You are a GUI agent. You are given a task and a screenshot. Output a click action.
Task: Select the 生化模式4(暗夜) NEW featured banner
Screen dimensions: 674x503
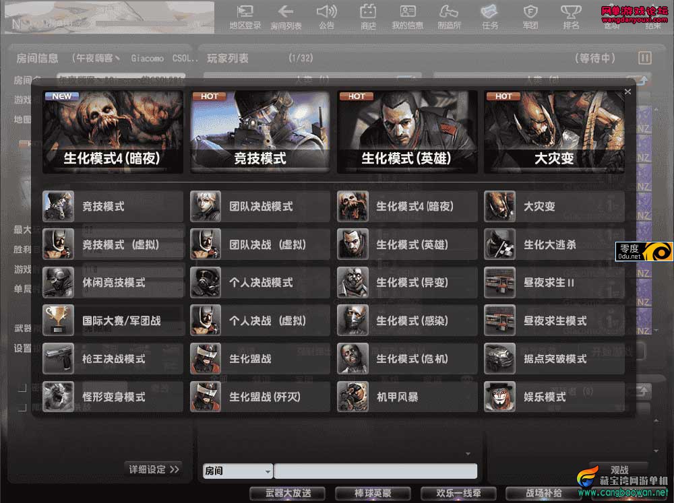tap(113, 132)
